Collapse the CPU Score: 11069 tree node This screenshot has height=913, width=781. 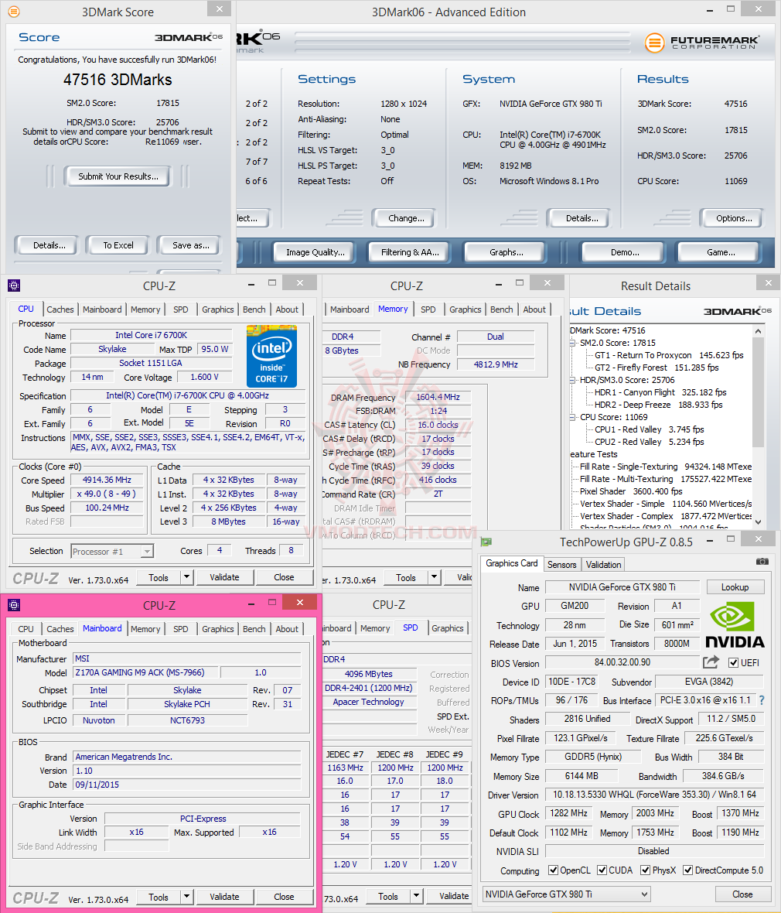pos(573,417)
